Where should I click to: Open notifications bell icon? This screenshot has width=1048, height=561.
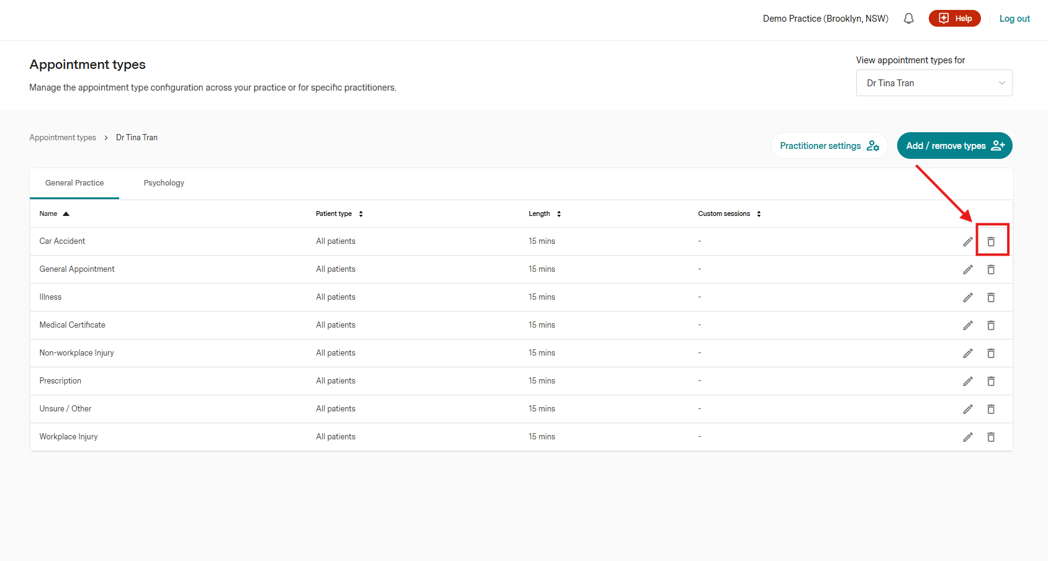tap(908, 19)
